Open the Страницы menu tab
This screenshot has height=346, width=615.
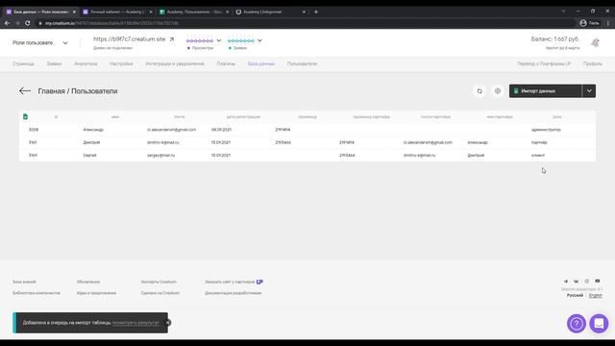pyautogui.click(x=23, y=64)
